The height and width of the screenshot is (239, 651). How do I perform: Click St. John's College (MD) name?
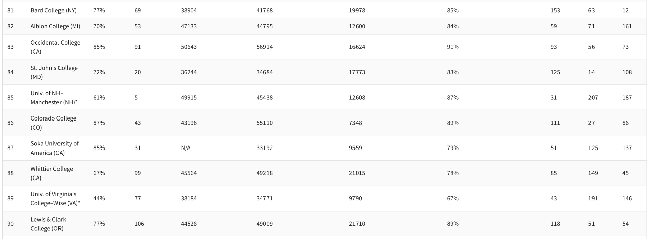pyautogui.click(x=54, y=72)
